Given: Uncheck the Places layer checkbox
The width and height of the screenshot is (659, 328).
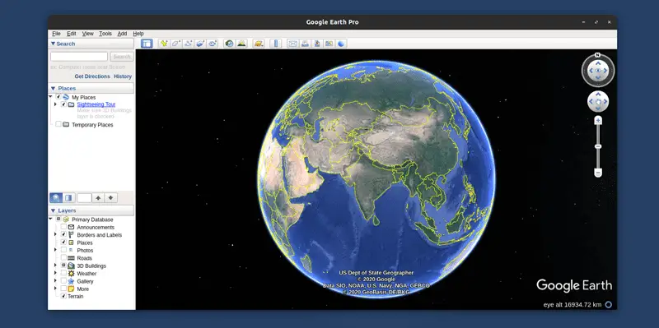Looking at the screenshot, I should click(63, 243).
